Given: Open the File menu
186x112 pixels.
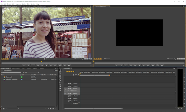Looking at the screenshot, I should tap(2, 4).
